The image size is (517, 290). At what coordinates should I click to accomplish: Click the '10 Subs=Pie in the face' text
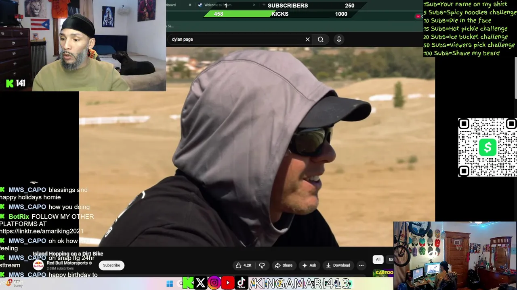pyautogui.click(x=457, y=21)
